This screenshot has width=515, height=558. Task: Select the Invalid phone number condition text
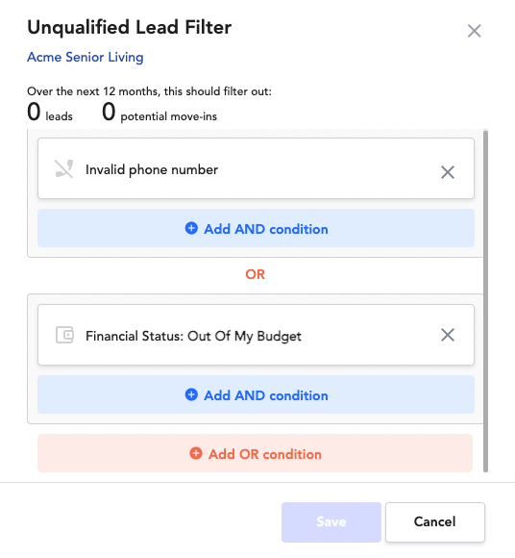[152, 169]
